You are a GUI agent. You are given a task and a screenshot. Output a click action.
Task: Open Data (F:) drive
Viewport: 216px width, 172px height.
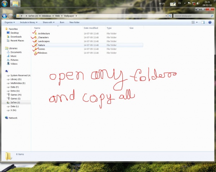tap(15, 87)
